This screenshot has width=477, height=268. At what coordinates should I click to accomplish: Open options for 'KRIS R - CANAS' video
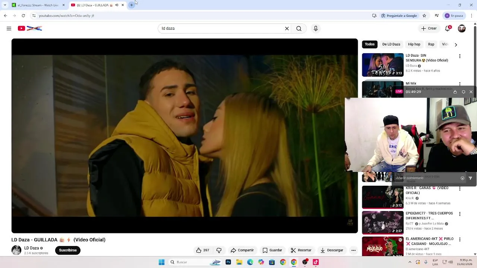[x=459, y=189]
